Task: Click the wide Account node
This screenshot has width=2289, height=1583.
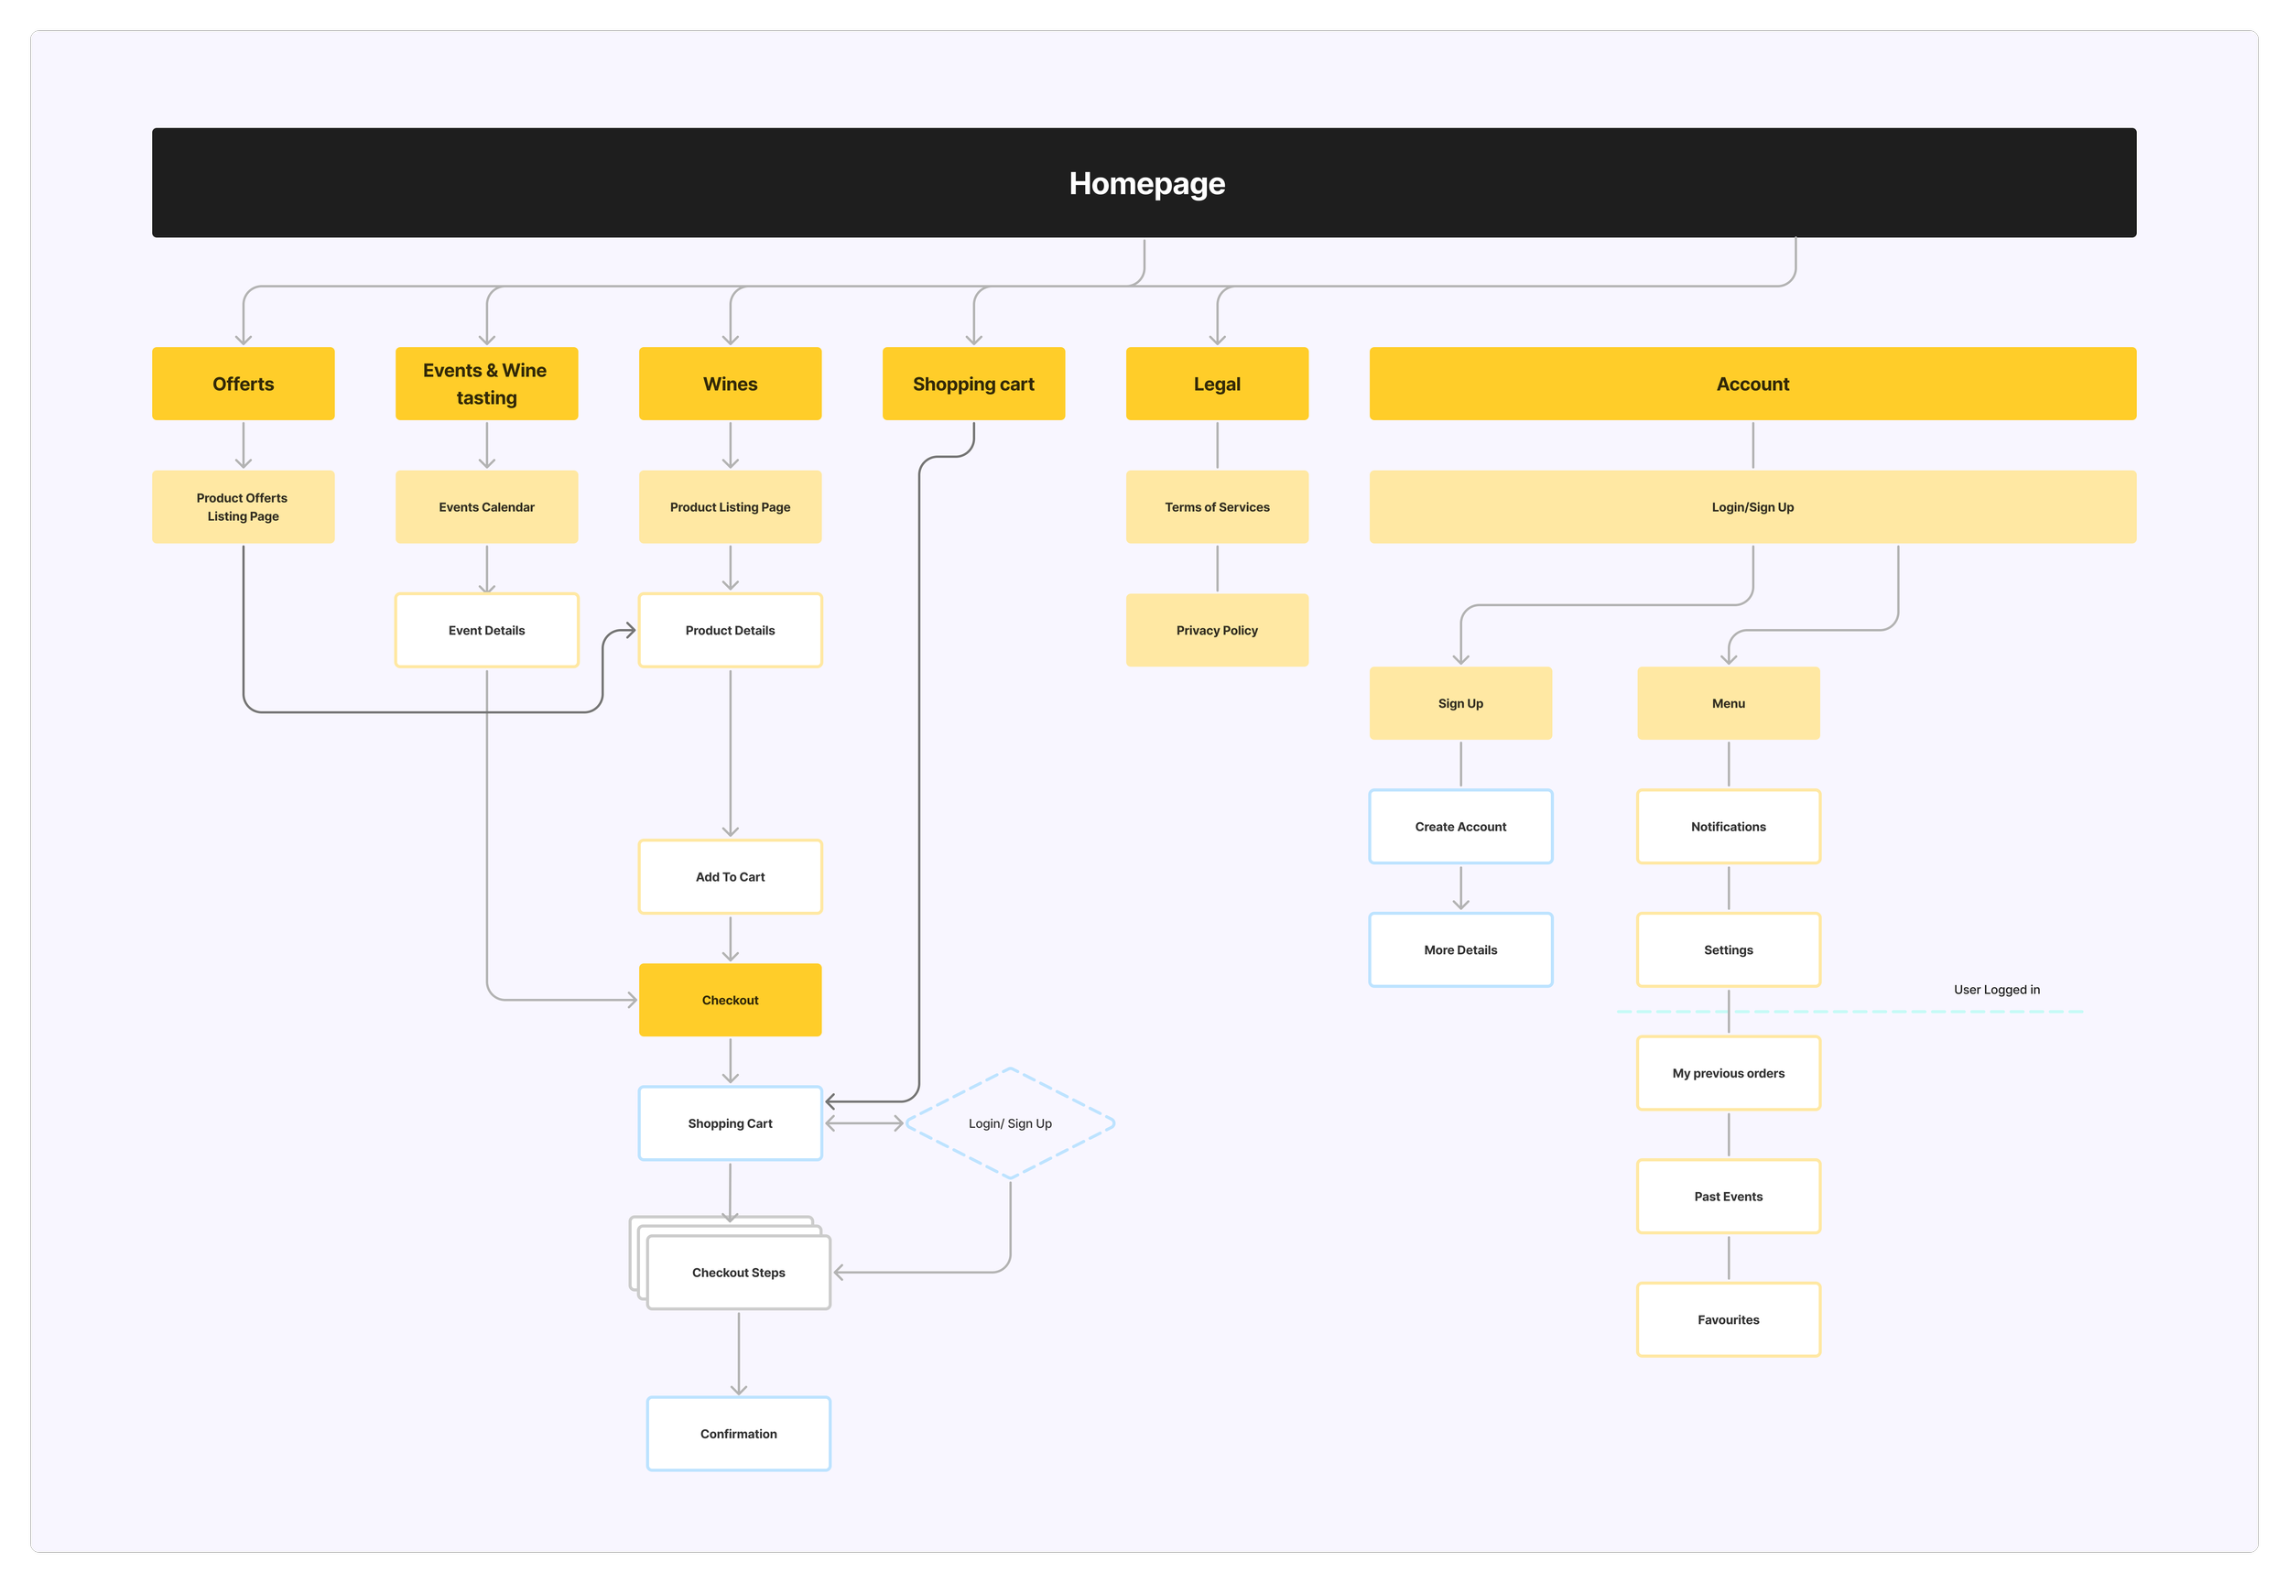Action: point(1752,384)
